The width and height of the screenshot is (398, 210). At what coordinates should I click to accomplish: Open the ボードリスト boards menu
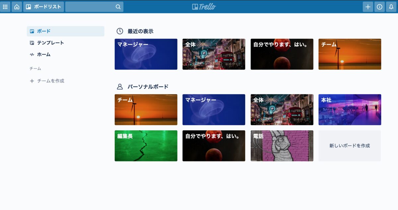(43, 7)
